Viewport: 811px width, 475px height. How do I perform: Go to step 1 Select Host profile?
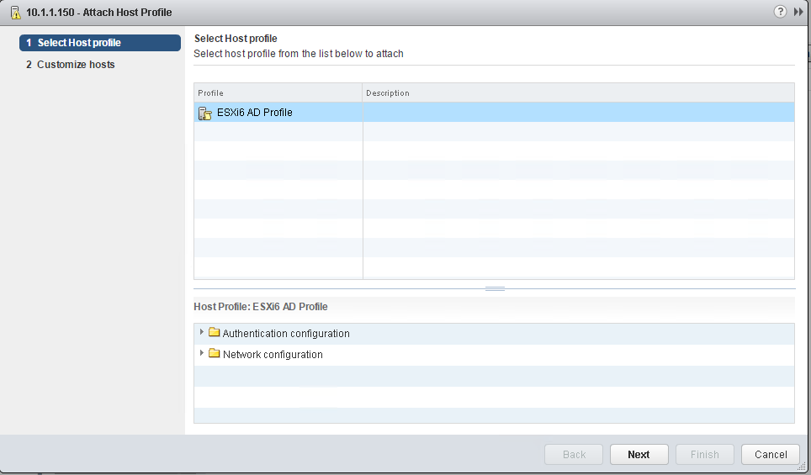point(100,43)
